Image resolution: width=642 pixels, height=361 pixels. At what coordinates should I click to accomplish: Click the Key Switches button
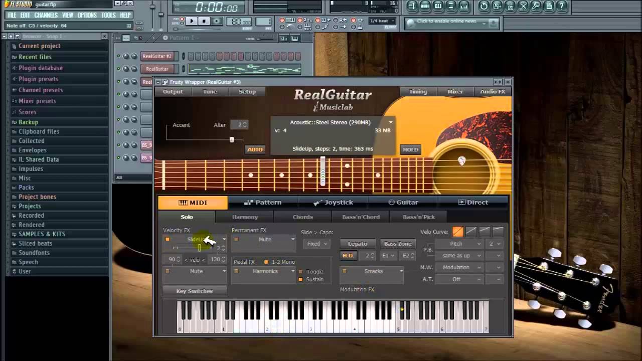[194, 291]
